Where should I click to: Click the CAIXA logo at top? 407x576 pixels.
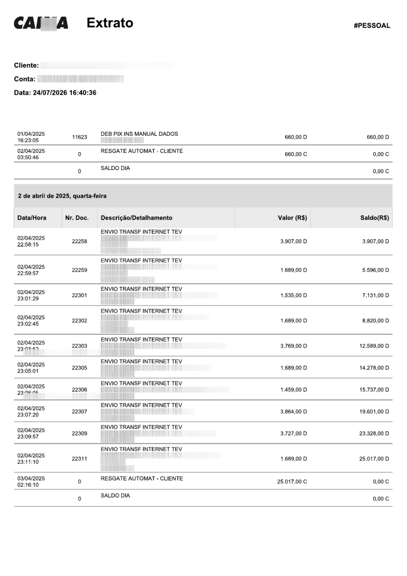coord(41,23)
